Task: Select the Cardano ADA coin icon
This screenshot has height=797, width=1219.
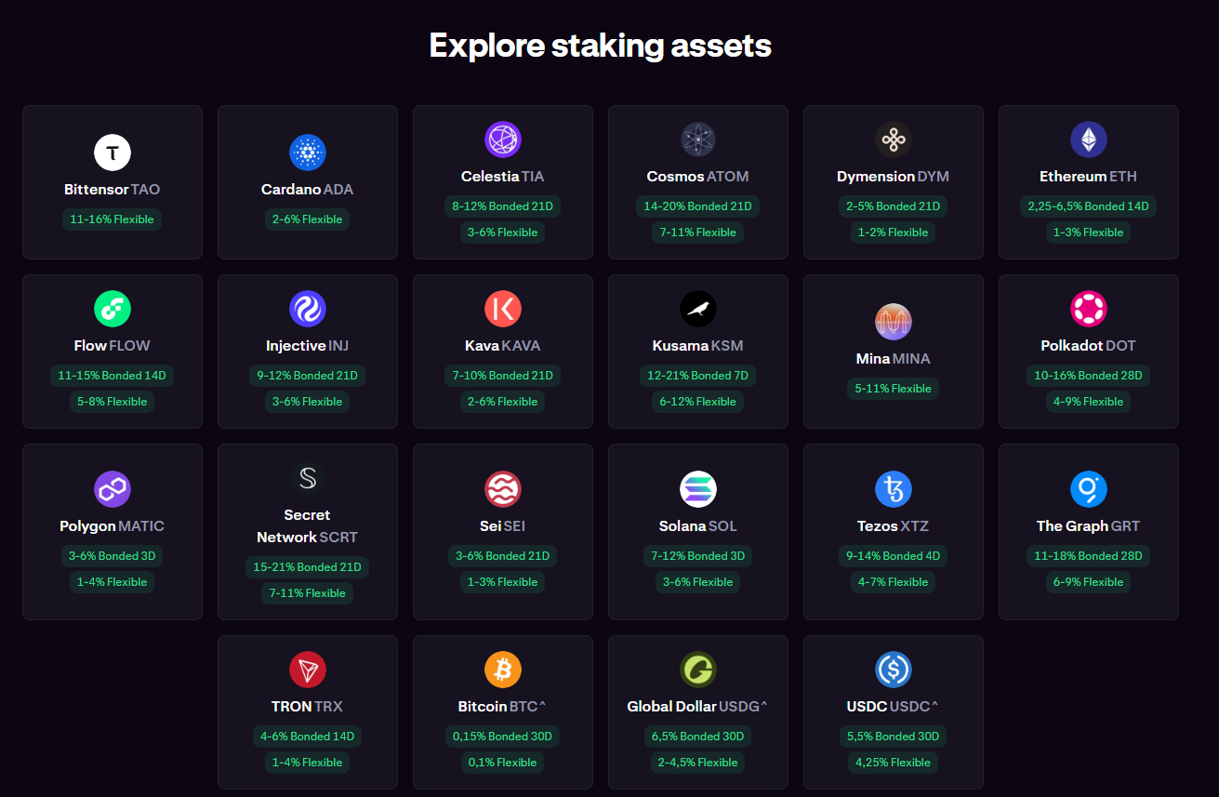Action: [308, 153]
